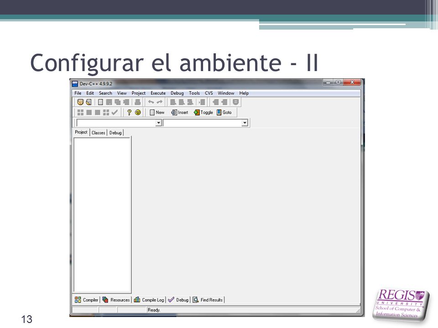Click the grayed-out Debug checkmark toolbar icon

click(115, 113)
